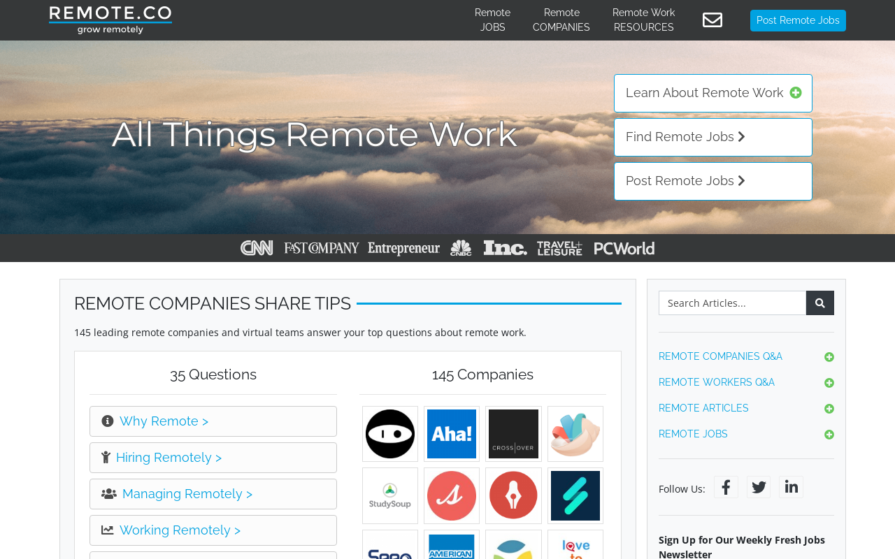The width and height of the screenshot is (895, 559).
Task: Click the PCWorld logo
Action: point(624,248)
